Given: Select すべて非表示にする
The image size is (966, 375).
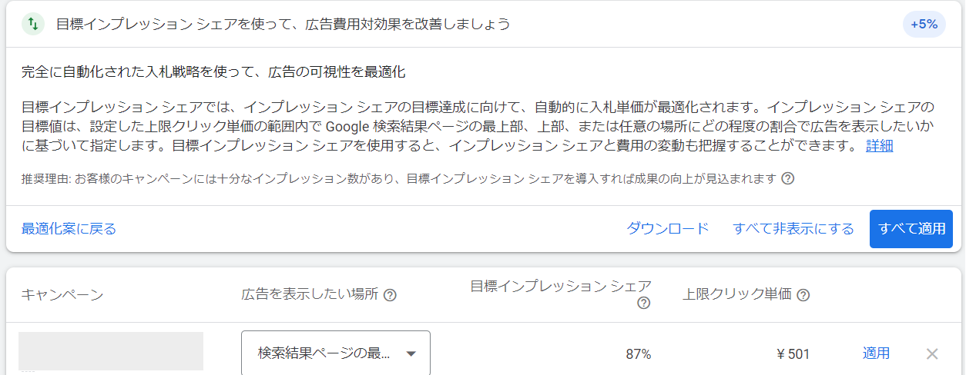Looking at the screenshot, I should [x=793, y=229].
